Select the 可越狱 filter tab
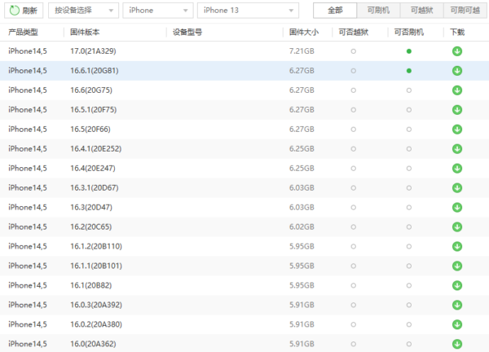The image size is (489, 352). point(422,11)
